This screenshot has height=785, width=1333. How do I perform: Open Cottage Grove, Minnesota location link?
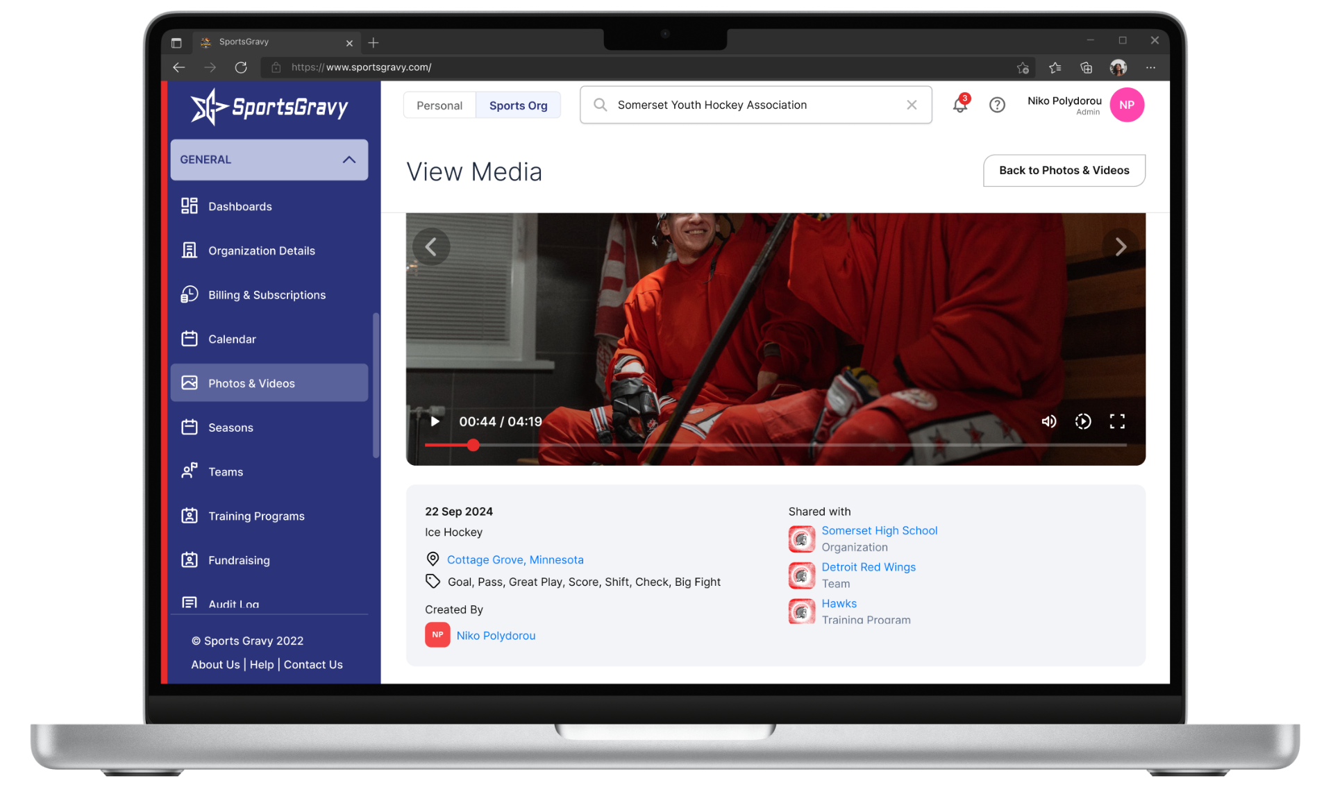[x=515, y=559]
